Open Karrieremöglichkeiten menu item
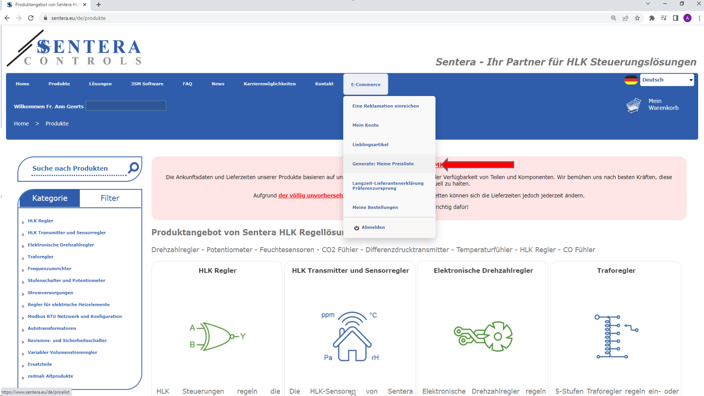Viewport: 704px width, 396px height. 269,84
